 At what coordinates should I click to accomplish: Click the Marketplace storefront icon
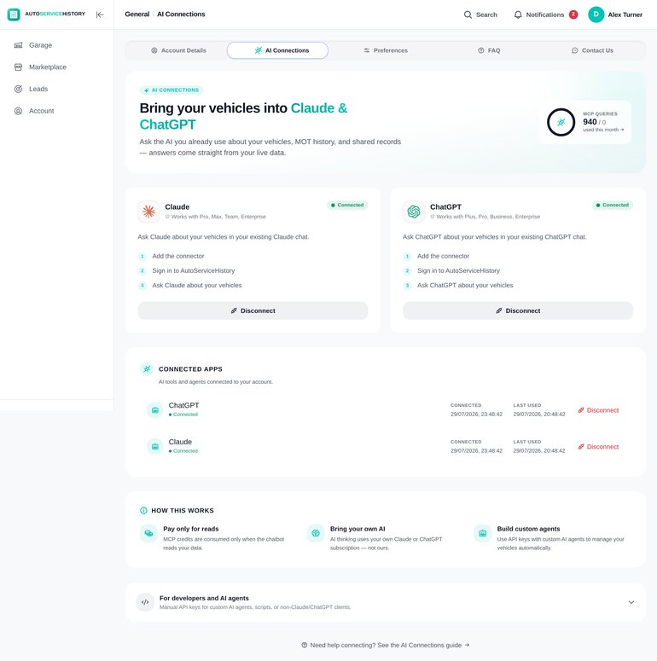pyautogui.click(x=18, y=67)
